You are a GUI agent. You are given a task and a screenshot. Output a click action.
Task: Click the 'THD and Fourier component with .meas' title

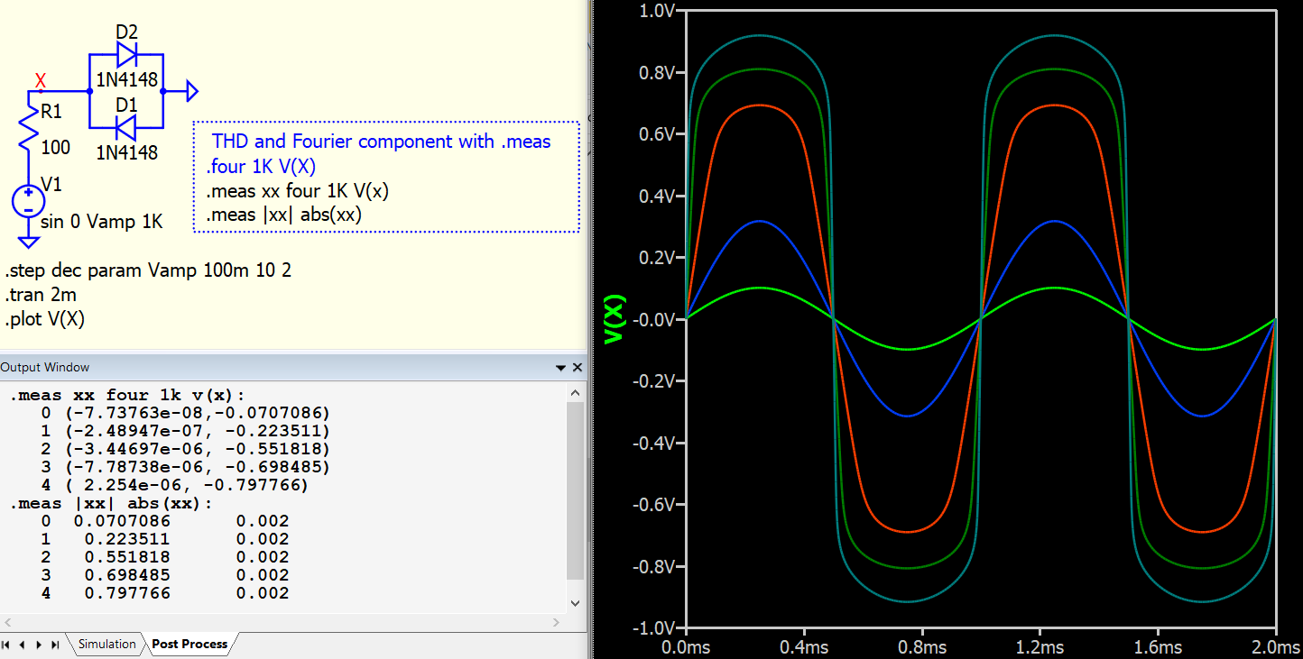coord(382,142)
